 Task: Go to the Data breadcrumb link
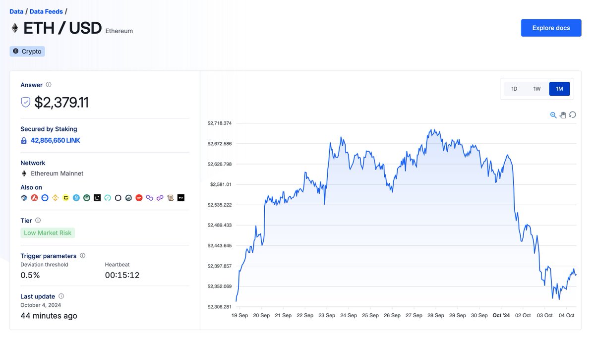(x=16, y=11)
